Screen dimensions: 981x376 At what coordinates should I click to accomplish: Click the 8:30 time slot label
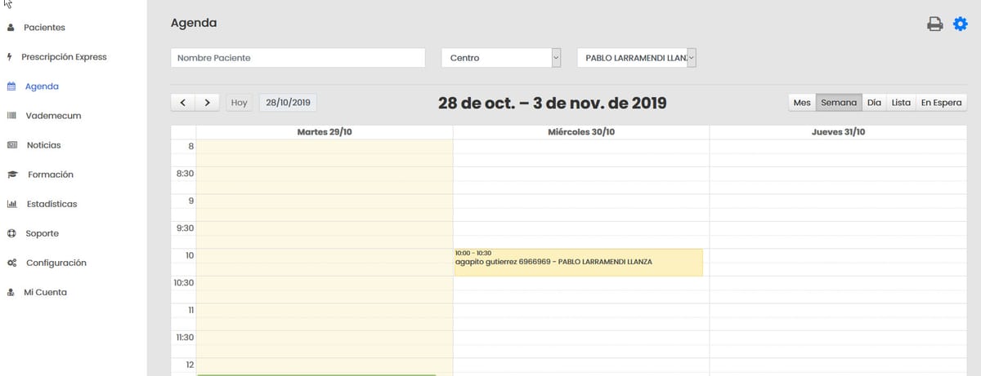click(185, 174)
